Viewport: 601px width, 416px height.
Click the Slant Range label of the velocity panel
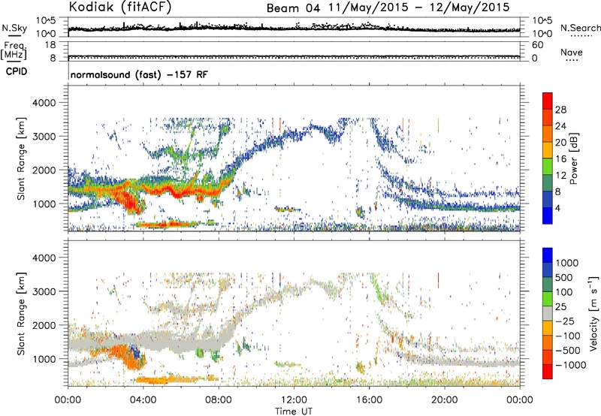(x=21, y=314)
